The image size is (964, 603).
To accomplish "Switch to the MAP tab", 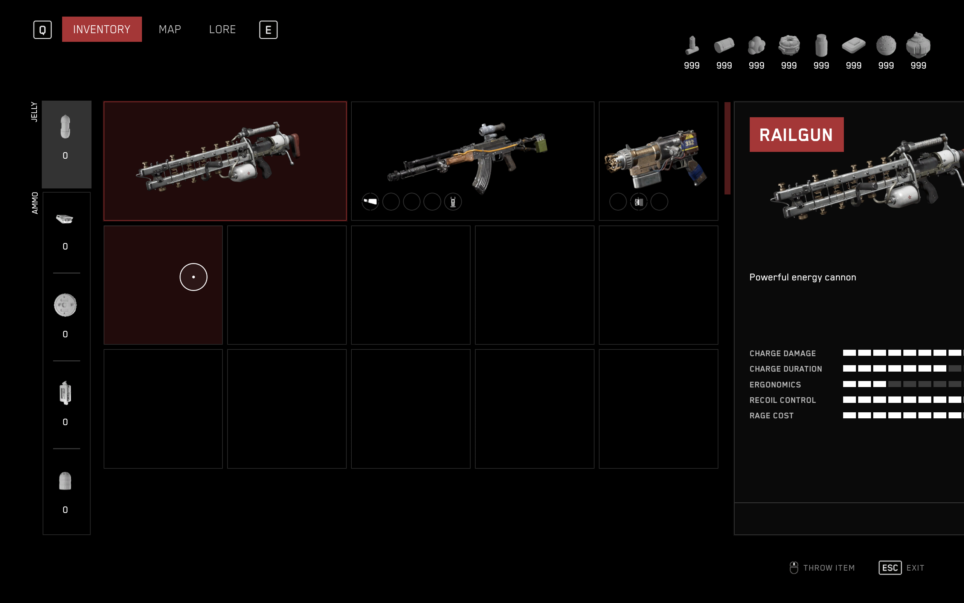I will [170, 29].
